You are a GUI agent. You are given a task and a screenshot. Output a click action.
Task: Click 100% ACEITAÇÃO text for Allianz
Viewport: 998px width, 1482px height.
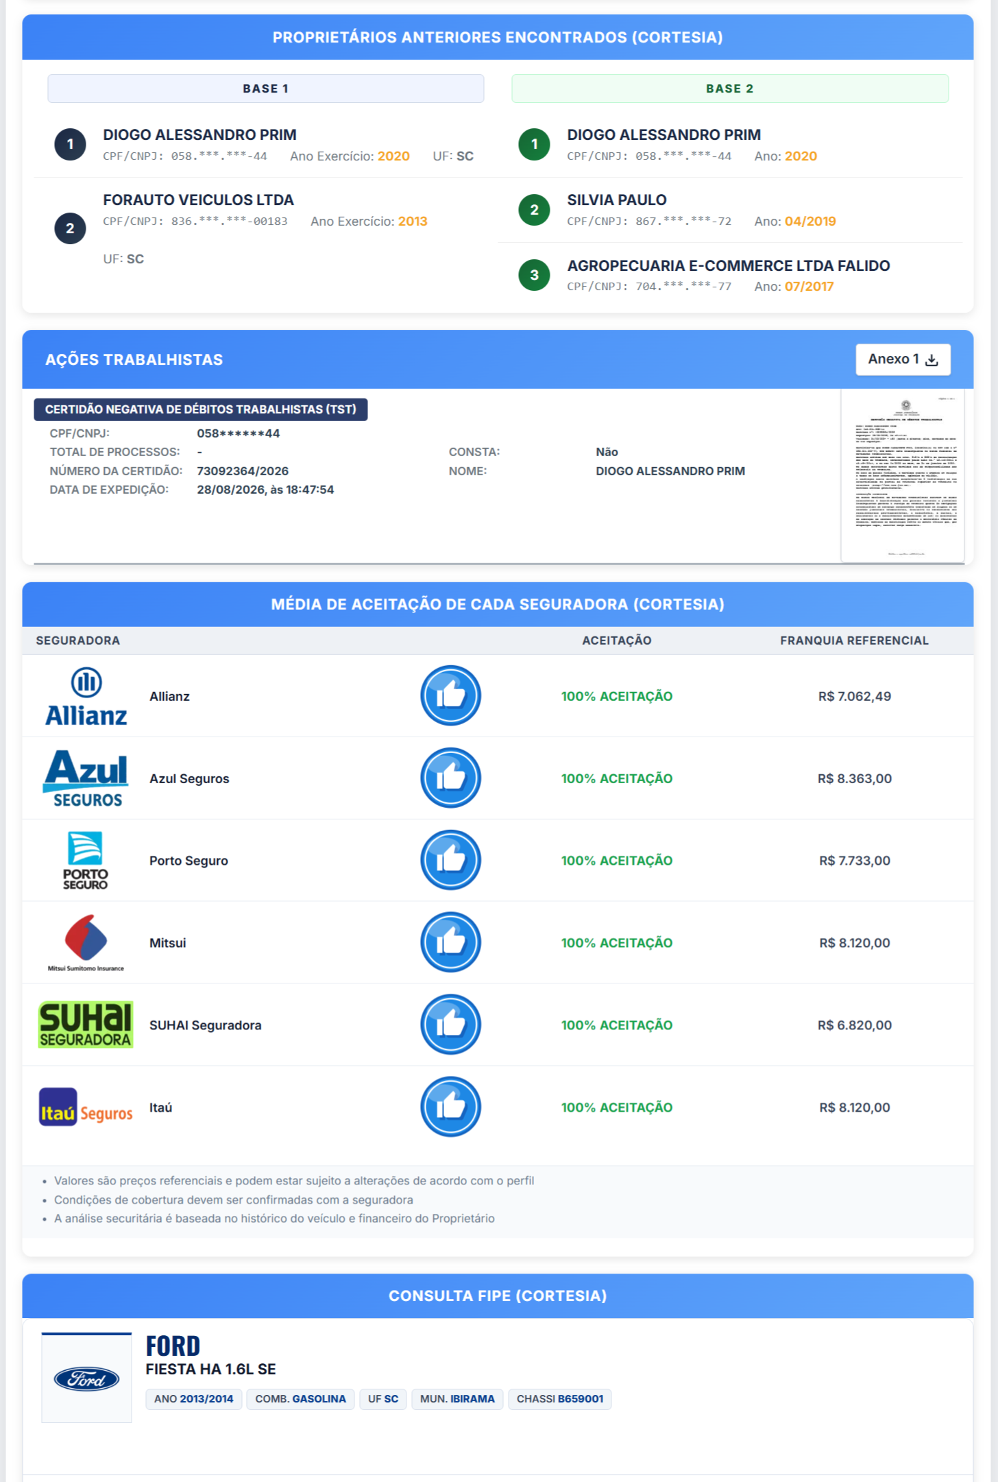coord(617,696)
